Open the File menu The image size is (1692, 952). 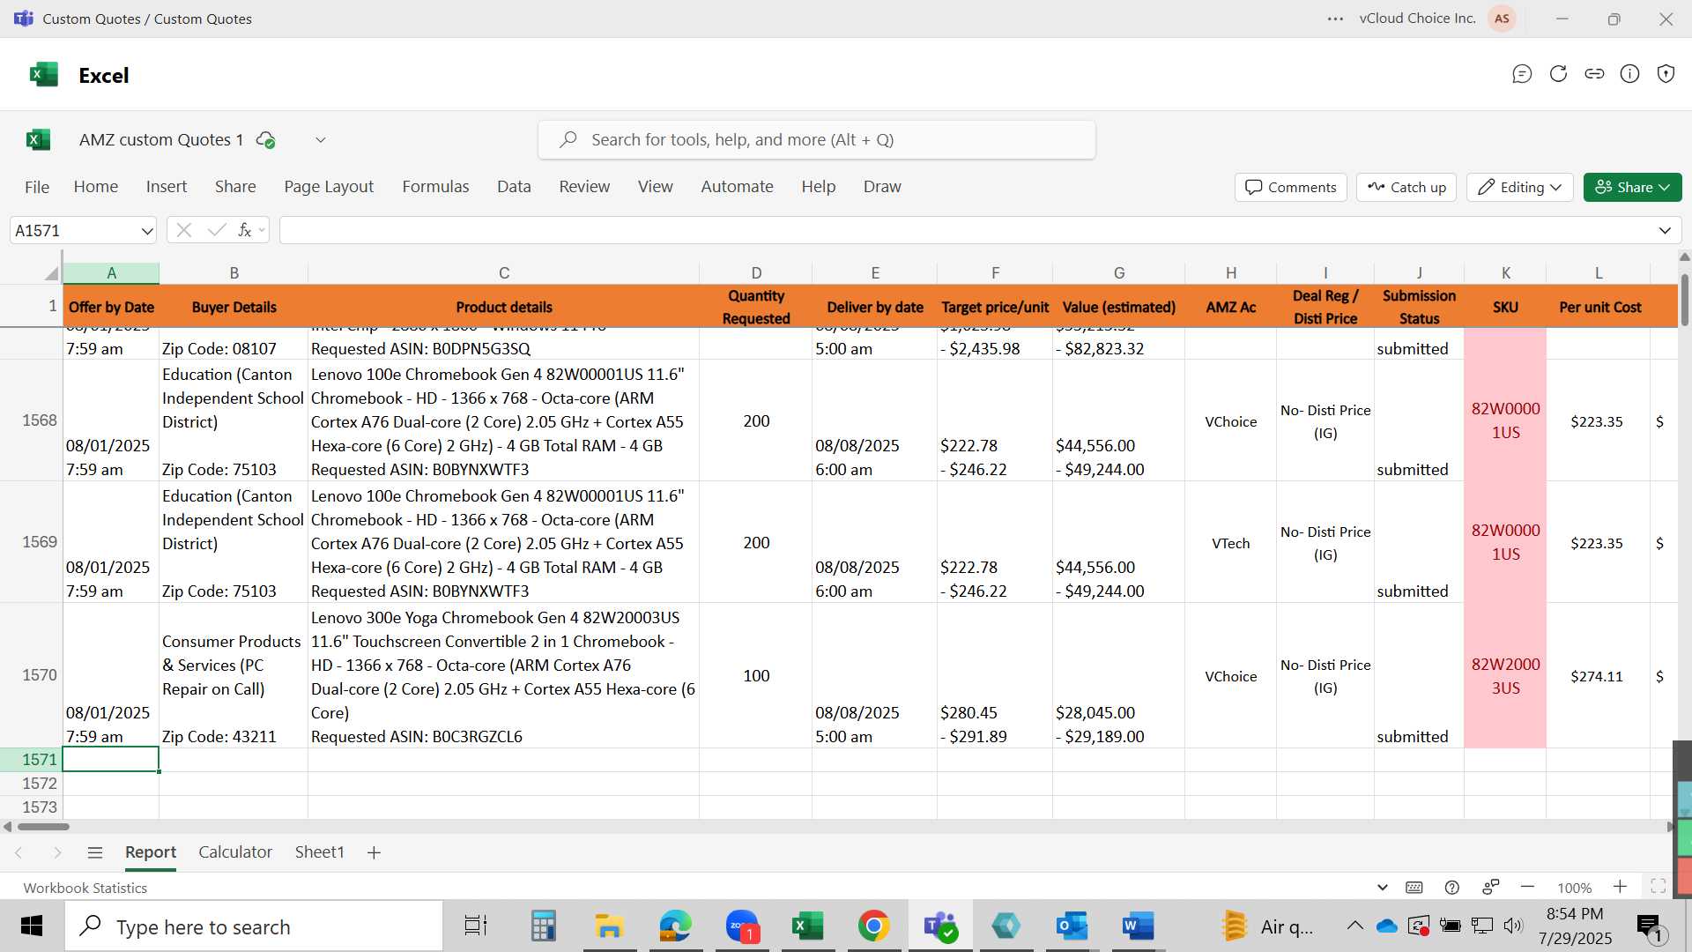(x=37, y=187)
